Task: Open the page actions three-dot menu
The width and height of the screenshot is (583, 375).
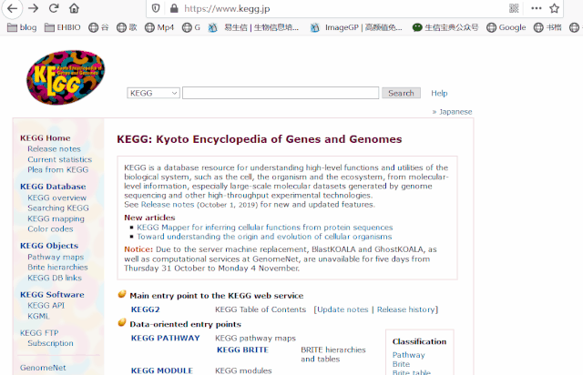Action: [x=536, y=8]
